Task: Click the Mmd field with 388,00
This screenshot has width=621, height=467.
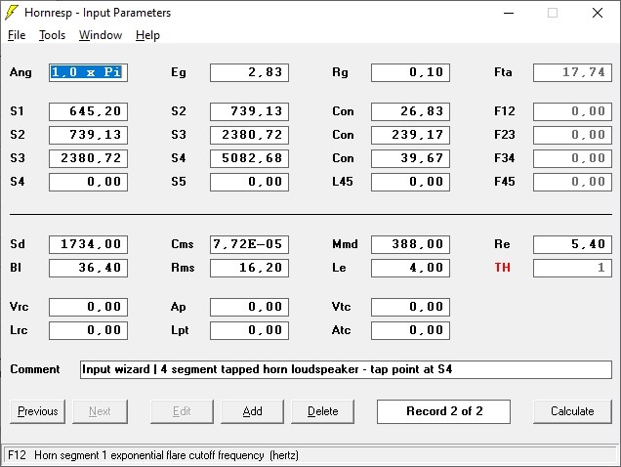Action: pos(411,244)
